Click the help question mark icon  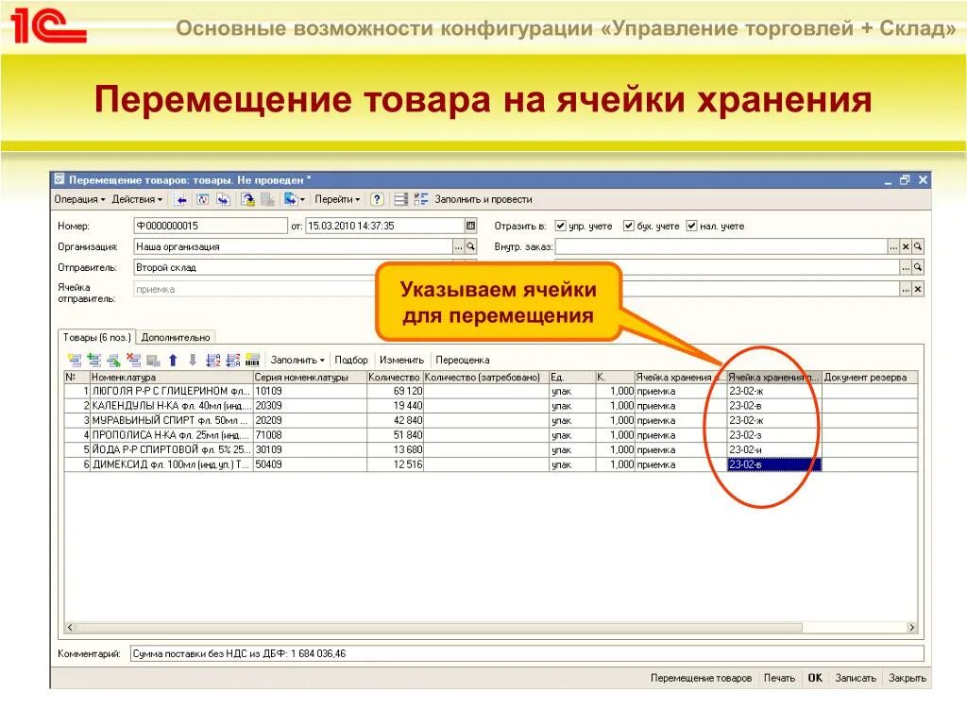pos(377,199)
